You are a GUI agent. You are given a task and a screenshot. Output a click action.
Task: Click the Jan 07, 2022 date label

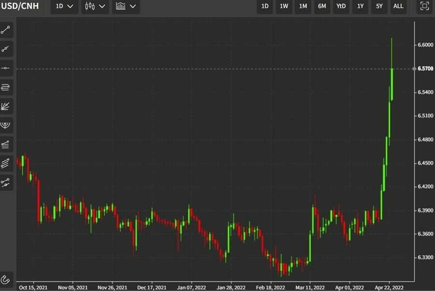pos(191,288)
